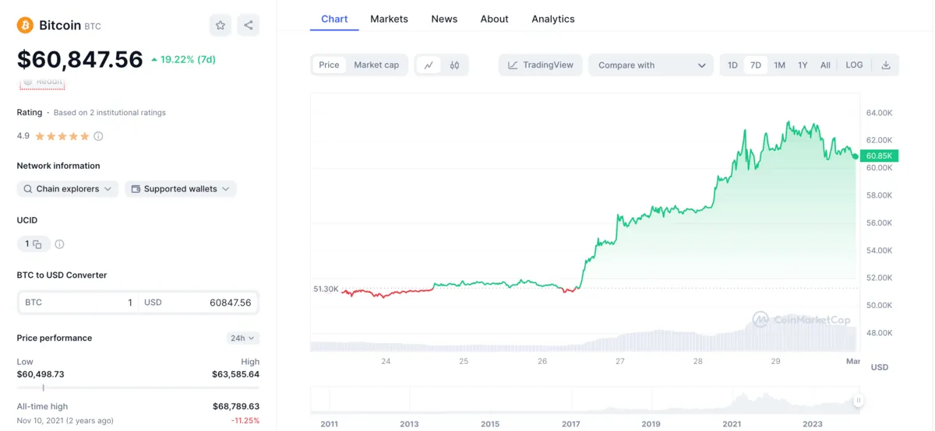
Task: Open the 24h price performance dropdown
Action: point(243,338)
